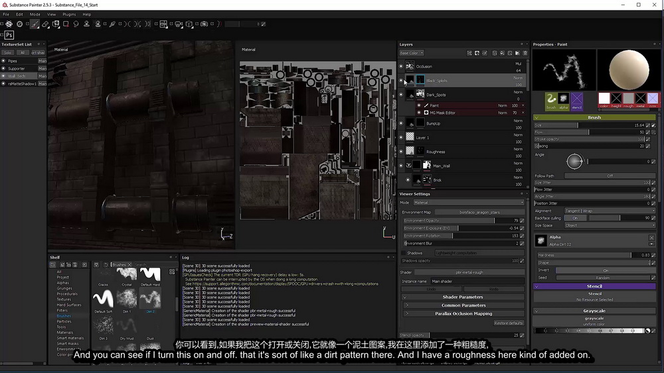The image size is (664, 373).
Task: Click Restore defaults in Viewer Settings
Action: [508, 323]
